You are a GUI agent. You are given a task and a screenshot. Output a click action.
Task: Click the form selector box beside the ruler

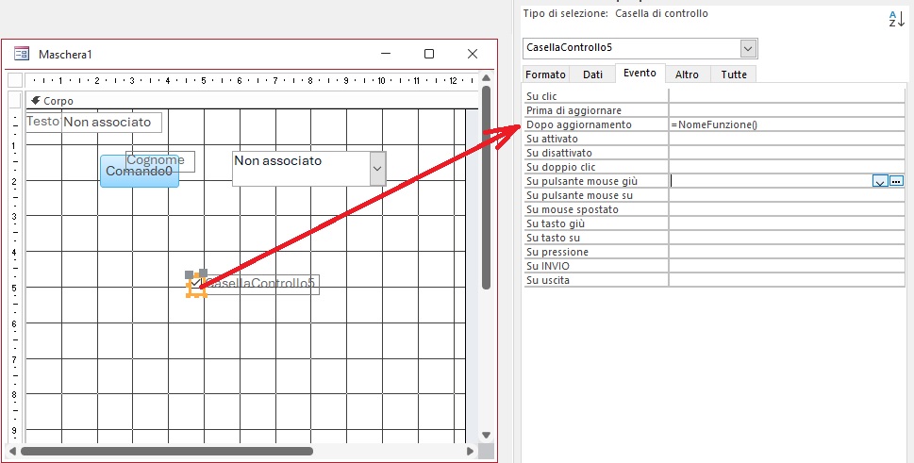15,80
